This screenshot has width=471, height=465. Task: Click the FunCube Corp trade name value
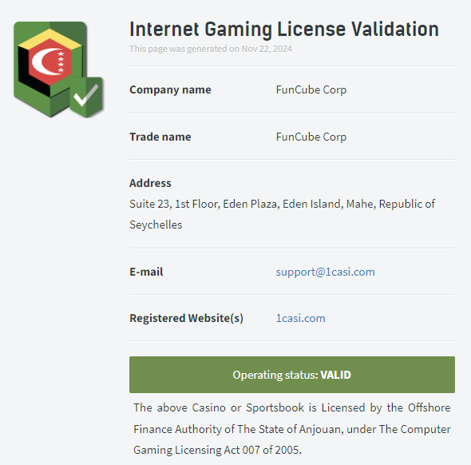pos(311,137)
